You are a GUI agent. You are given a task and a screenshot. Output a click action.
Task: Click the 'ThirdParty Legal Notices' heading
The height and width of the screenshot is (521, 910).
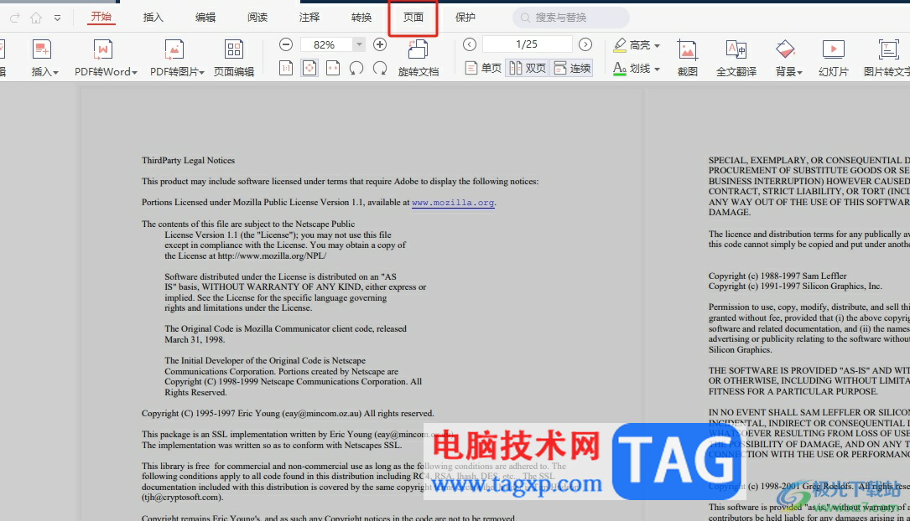188,161
